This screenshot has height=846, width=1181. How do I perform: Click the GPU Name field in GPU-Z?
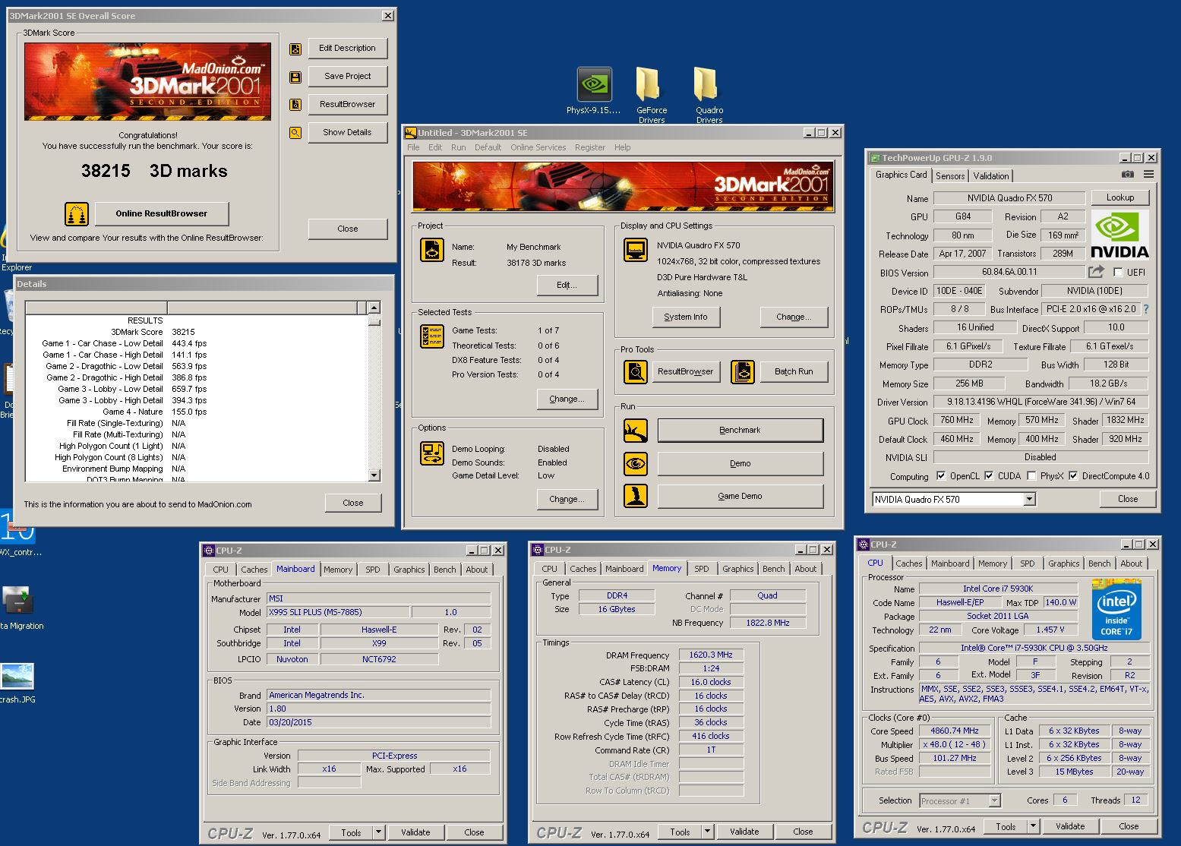tap(1009, 198)
